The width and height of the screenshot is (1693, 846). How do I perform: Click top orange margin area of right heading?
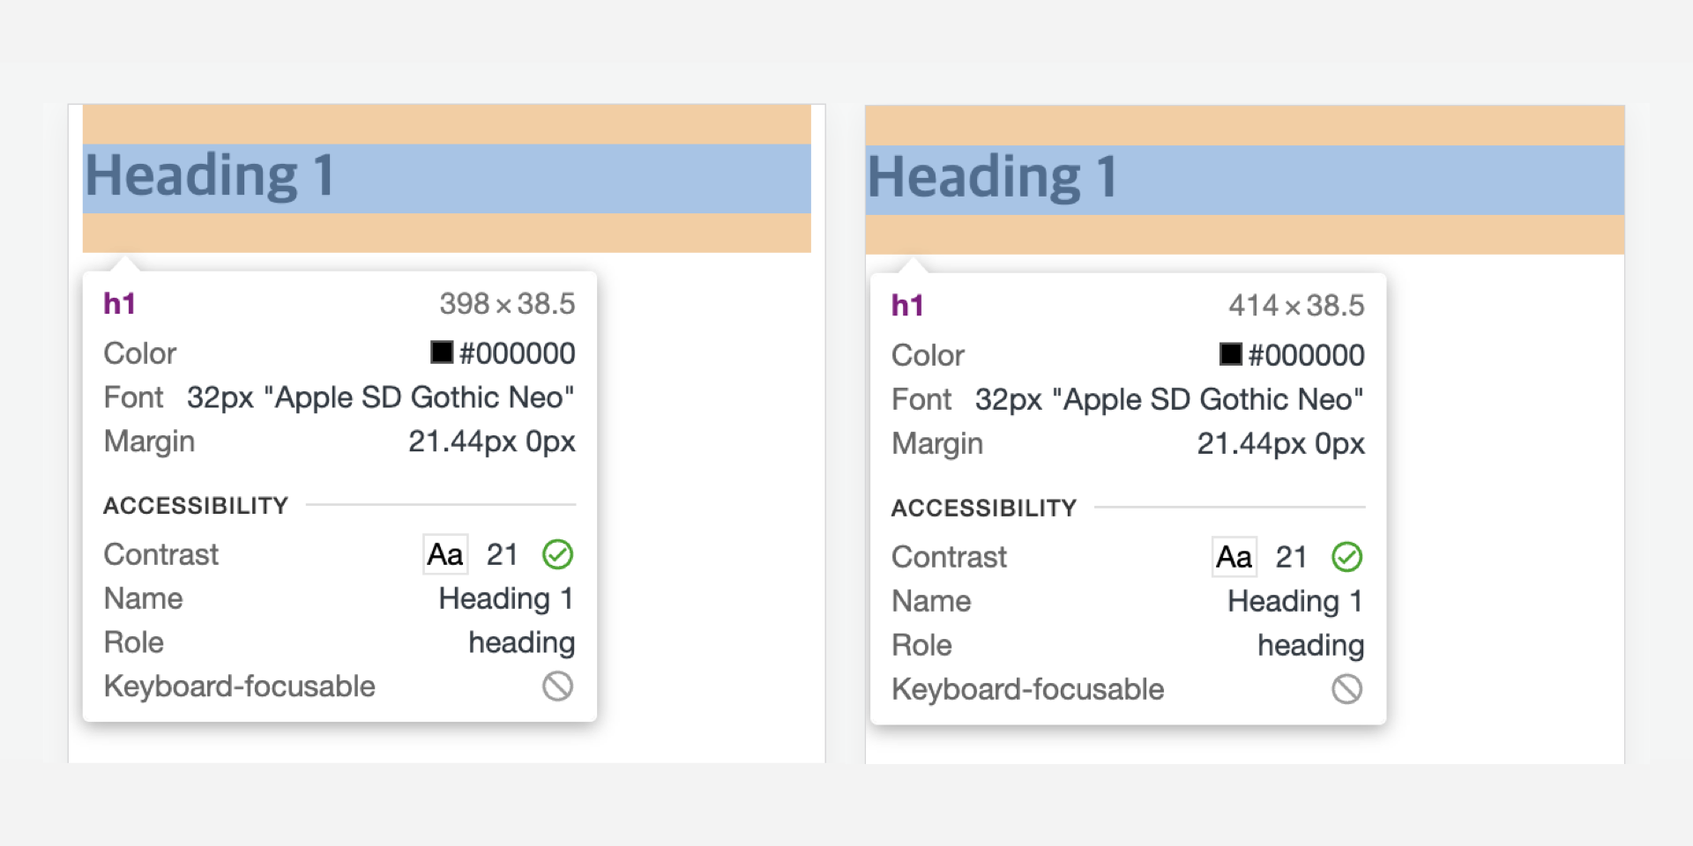[x=1244, y=125]
